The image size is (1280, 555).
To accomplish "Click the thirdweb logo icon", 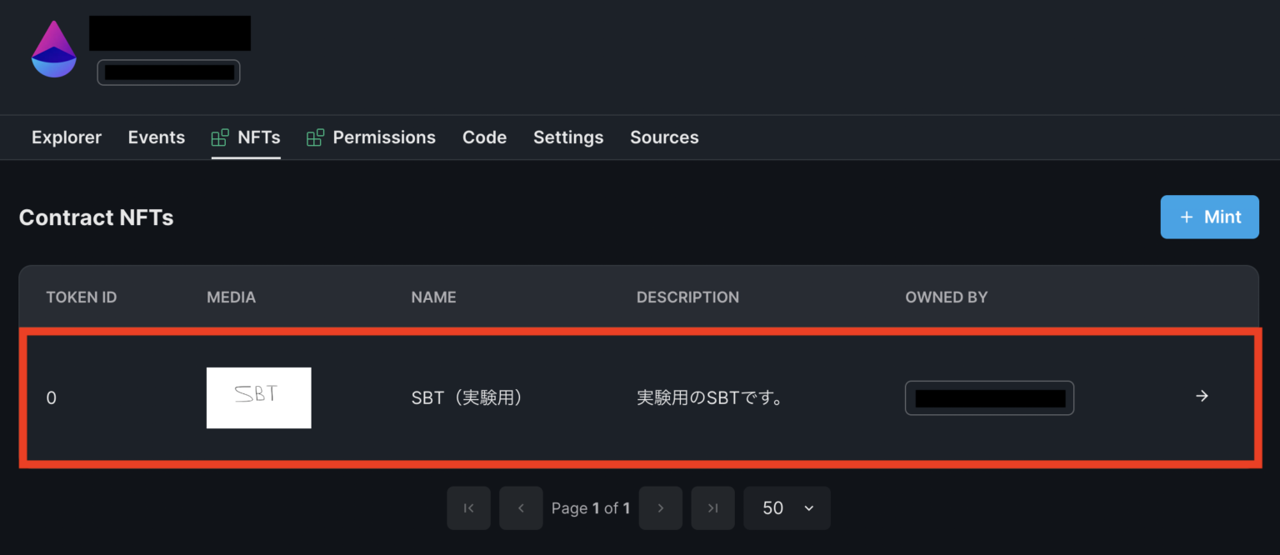I will click(x=53, y=48).
